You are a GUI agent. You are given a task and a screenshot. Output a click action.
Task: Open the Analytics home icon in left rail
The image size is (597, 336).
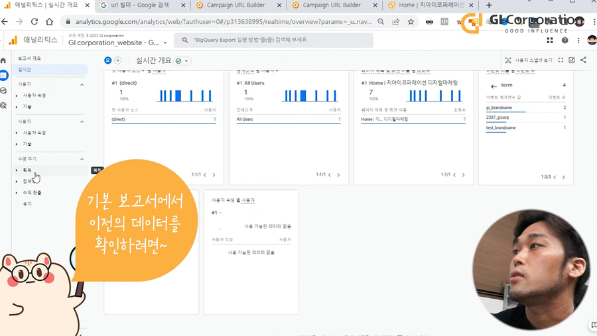coord(3,60)
